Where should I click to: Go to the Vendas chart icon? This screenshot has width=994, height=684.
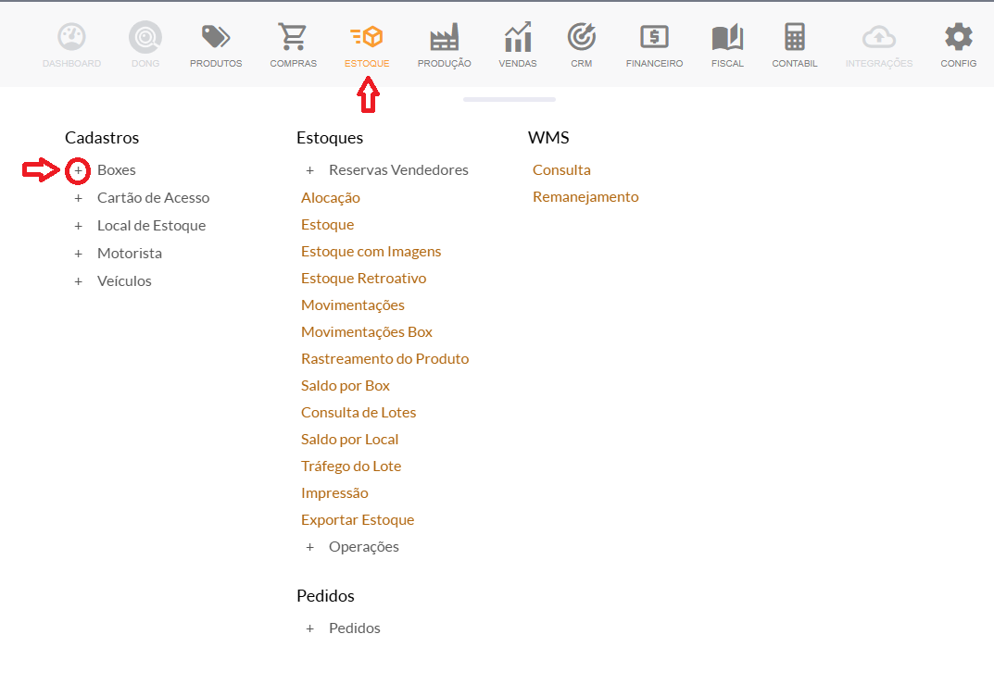(x=517, y=38)
